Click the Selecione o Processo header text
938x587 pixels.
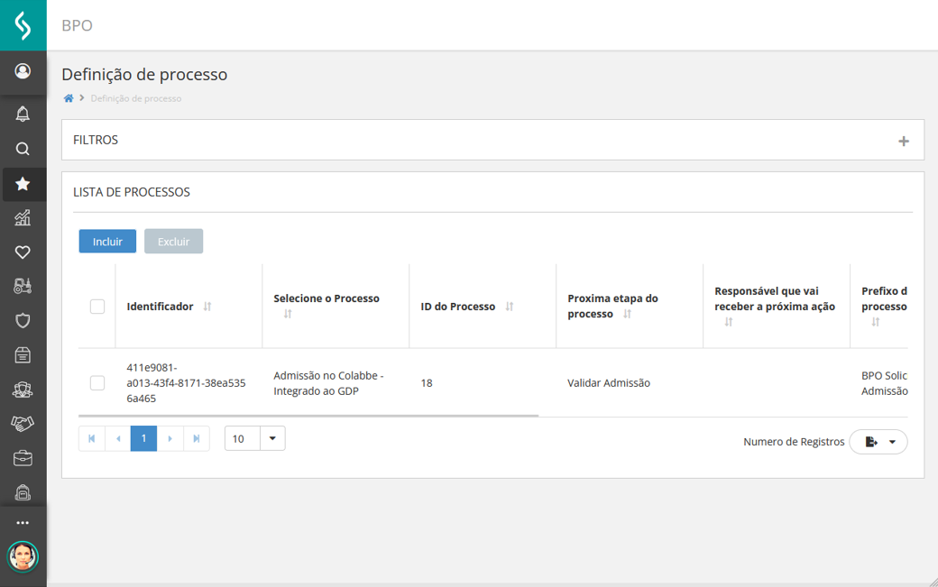click(x=326, y=298)
